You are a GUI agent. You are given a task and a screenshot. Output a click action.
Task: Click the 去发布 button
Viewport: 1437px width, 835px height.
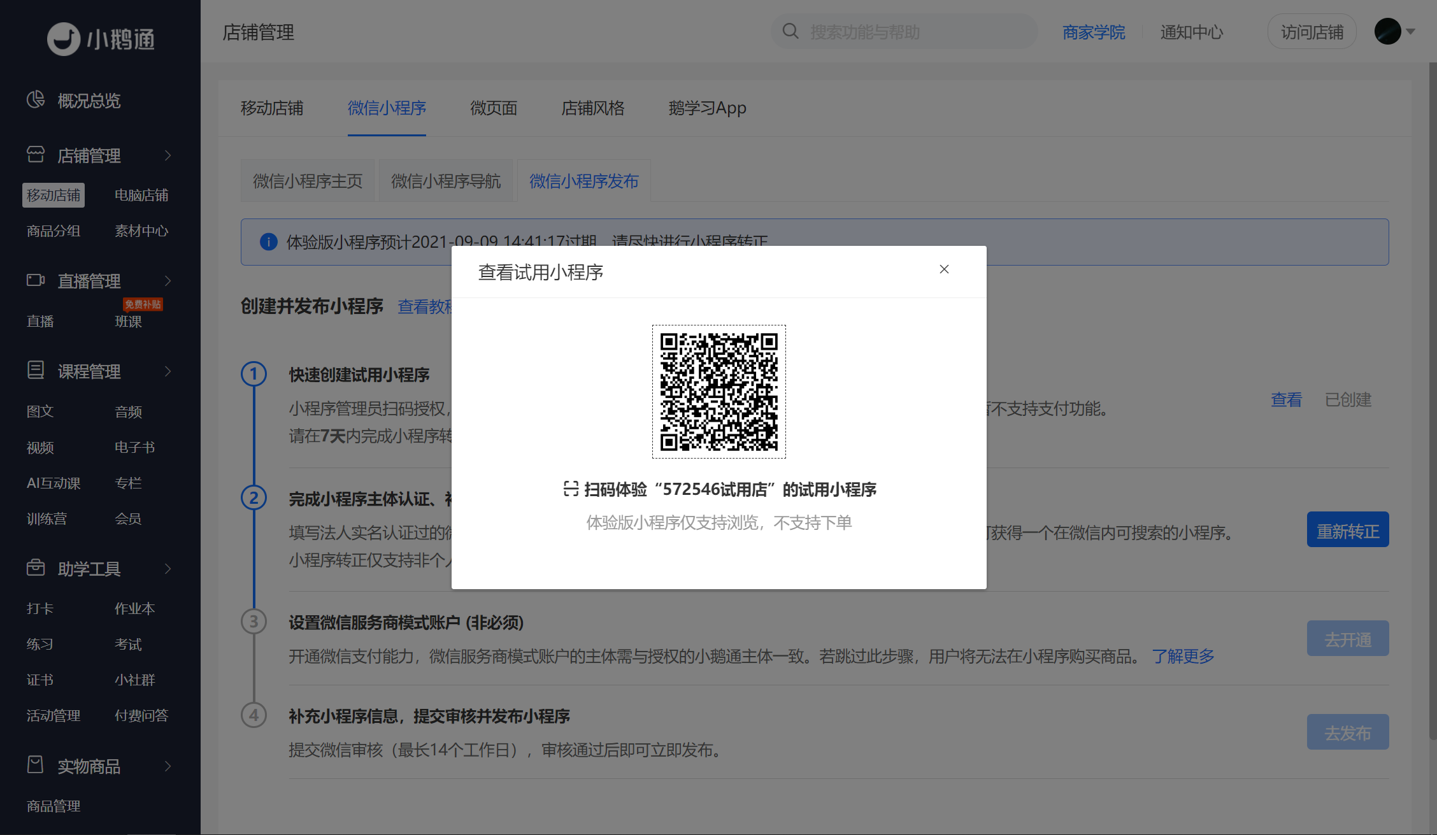1348,732
